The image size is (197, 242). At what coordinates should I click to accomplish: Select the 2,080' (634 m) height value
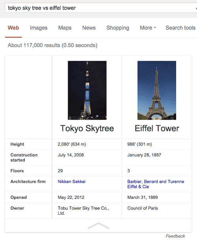(72, 144)
